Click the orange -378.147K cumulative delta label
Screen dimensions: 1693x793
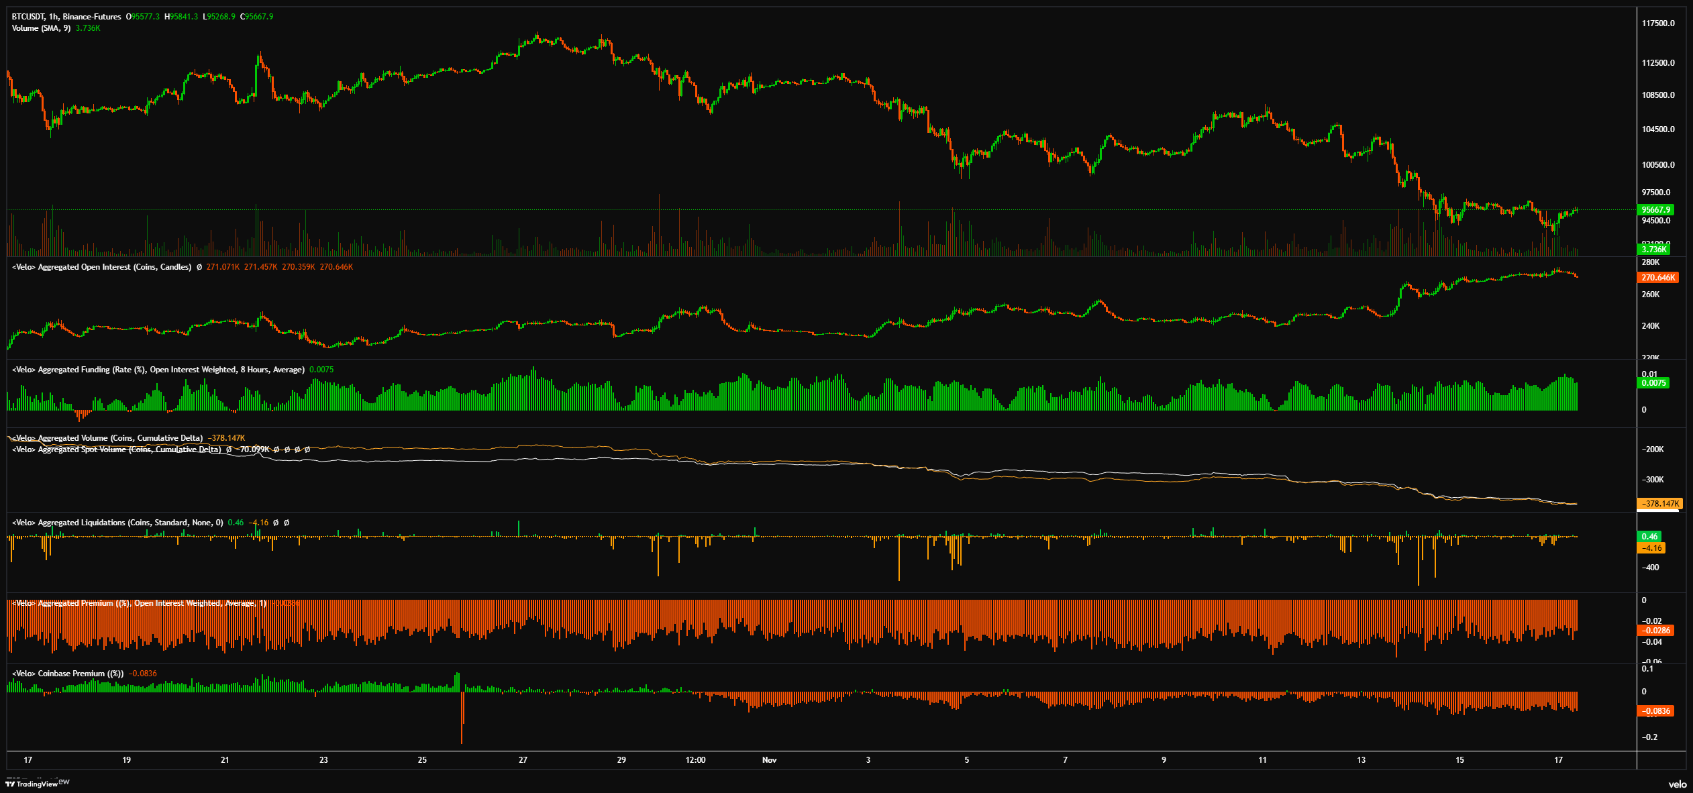(x=1660, y=504)
